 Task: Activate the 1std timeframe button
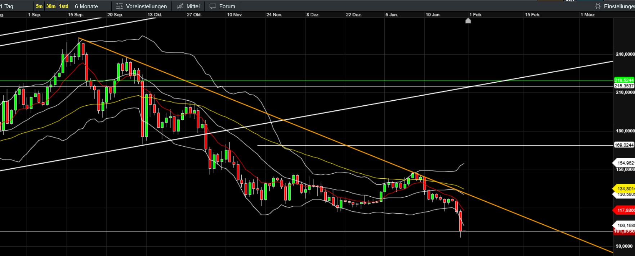[x=64, y=6]
